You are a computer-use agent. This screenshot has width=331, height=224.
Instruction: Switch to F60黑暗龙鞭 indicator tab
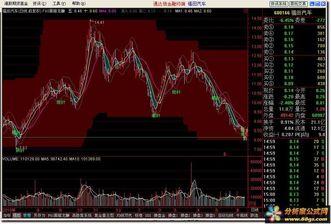59,216
